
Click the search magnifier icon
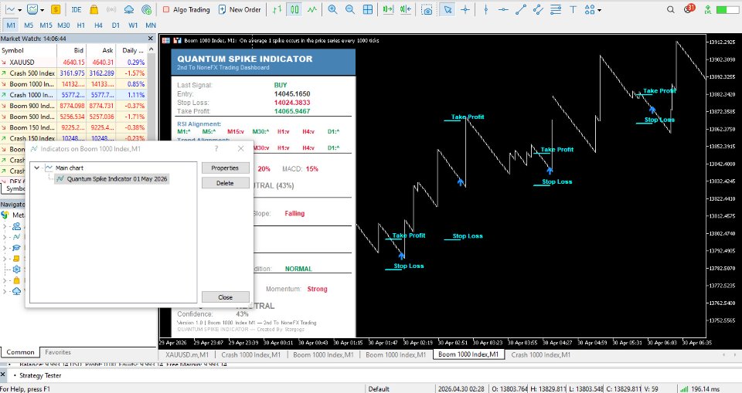coord(671,9)
